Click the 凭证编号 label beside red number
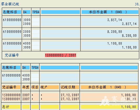 tap(12, 55)
